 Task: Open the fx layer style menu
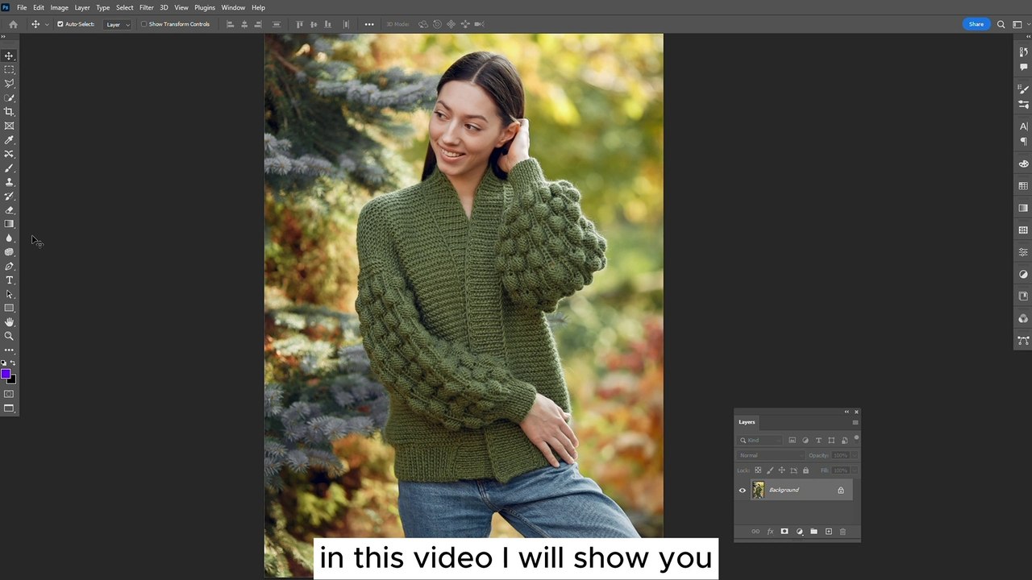pyautogui.click(x=770, y=532)
